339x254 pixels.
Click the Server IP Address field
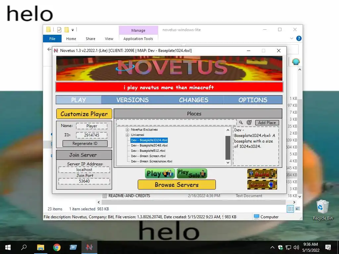coord(84,170)
